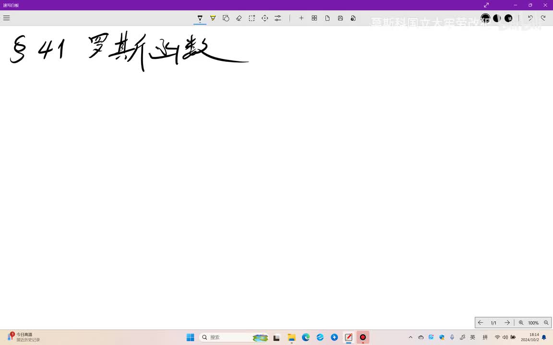Select the shapes tool
This screenshot has height=345, width=553.
coord(226,18)
